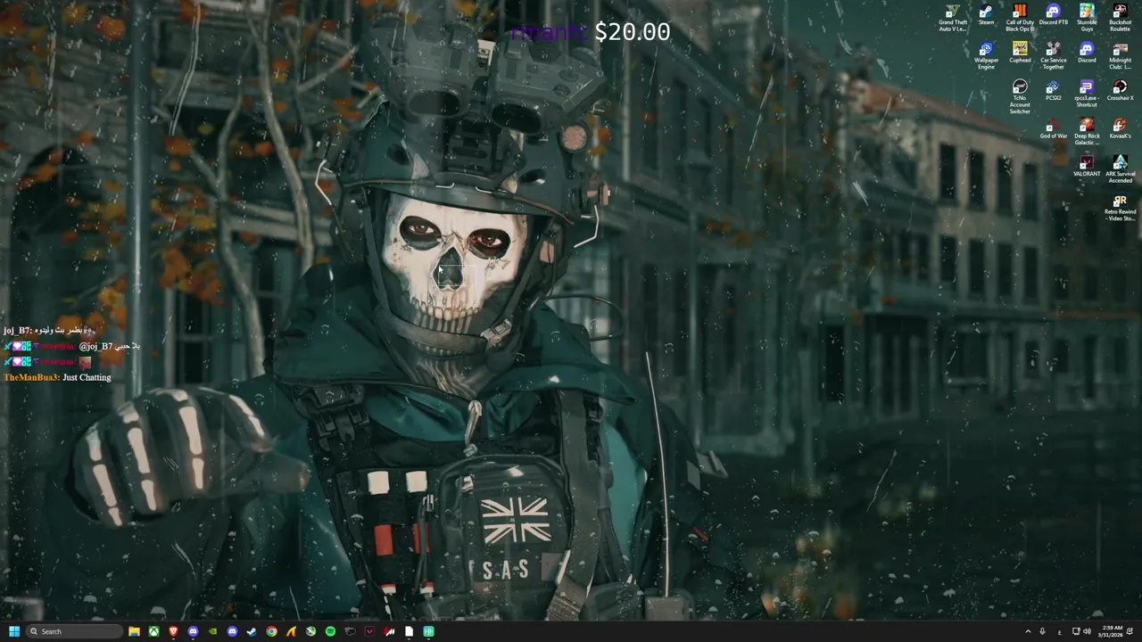Open Car Service Together desktop icon
Viewport: 1142px width, 642px height.
pyautogui.click(x=1053, y=55)
